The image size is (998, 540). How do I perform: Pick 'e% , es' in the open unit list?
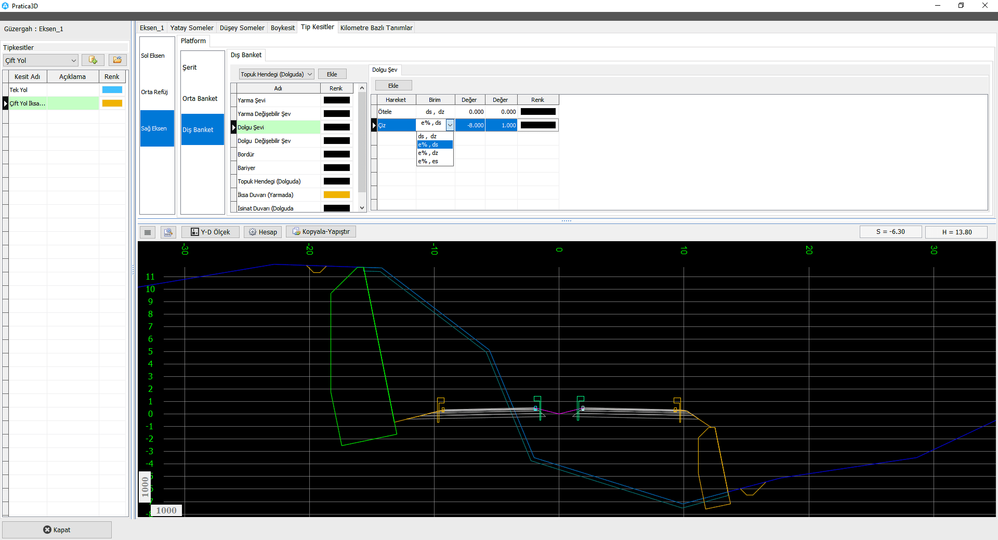point(428,162)
